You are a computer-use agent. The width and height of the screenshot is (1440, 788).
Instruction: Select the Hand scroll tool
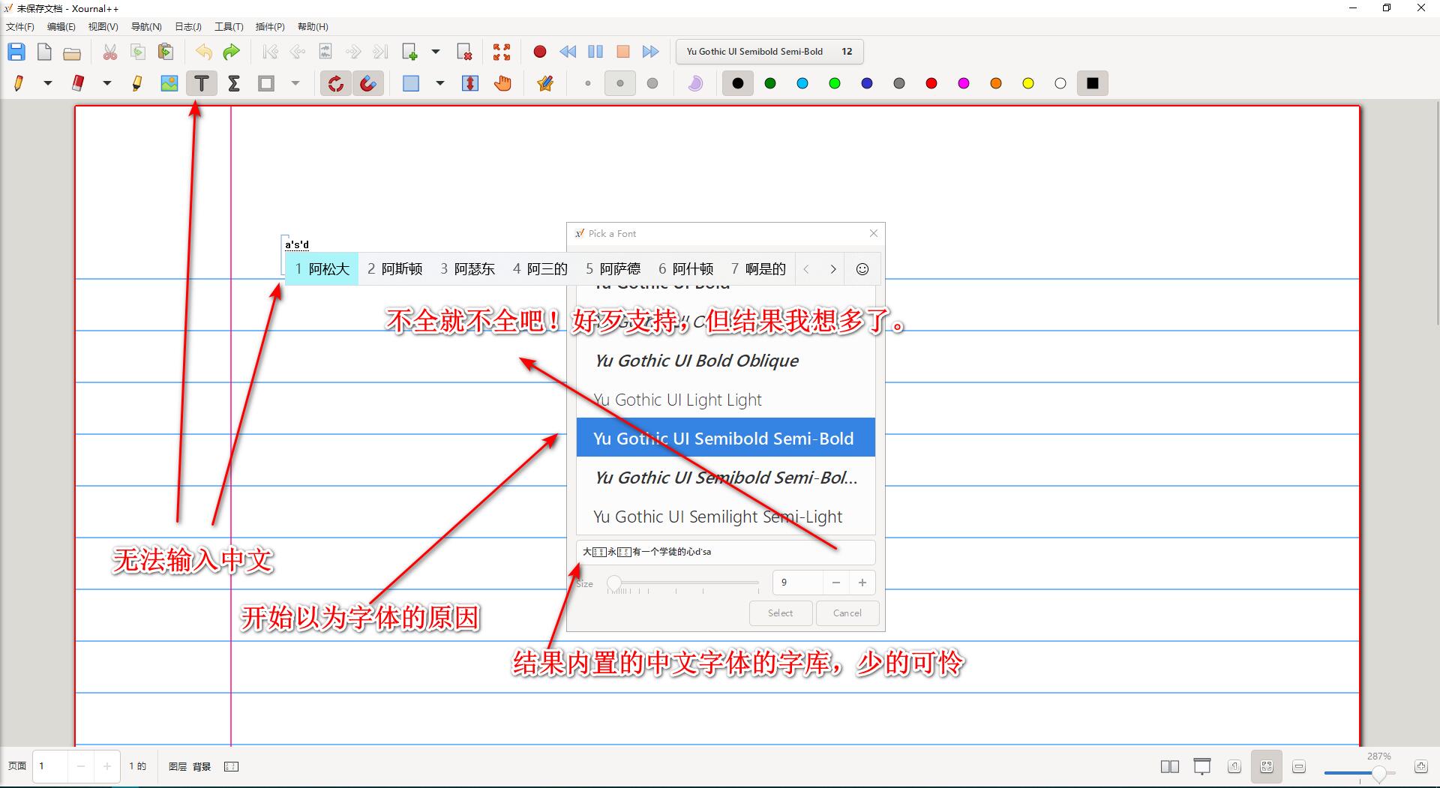coord(502,83)
